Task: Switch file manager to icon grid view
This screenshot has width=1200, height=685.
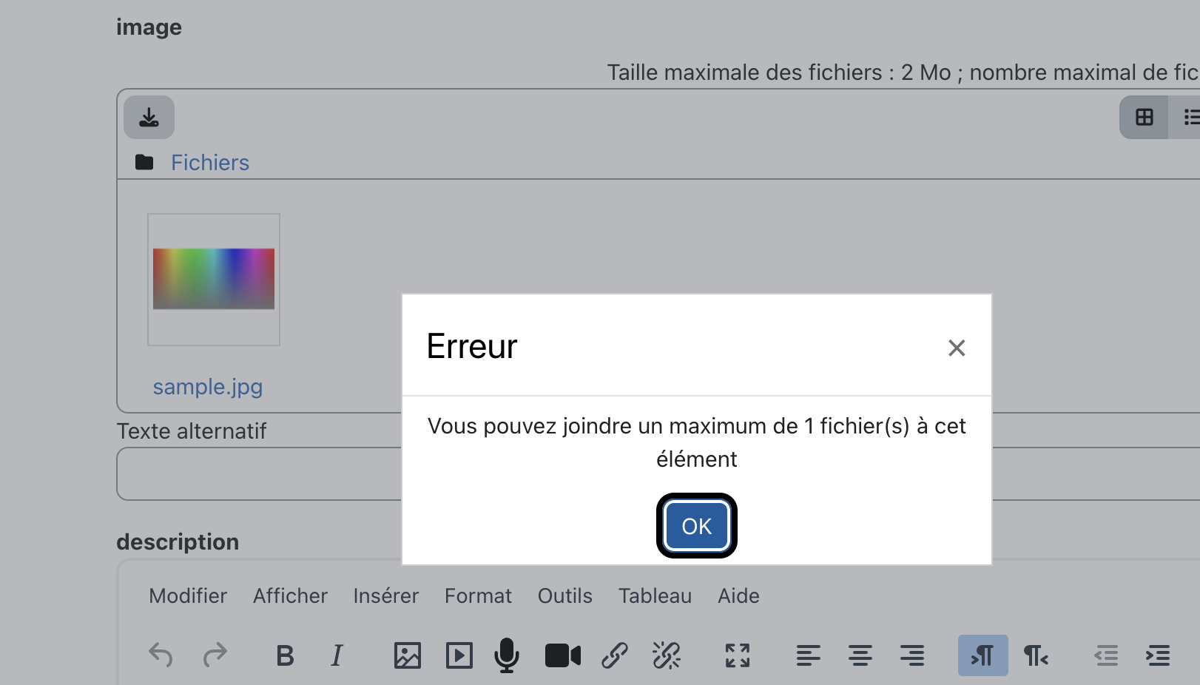Action: (x=1144, y=117)
